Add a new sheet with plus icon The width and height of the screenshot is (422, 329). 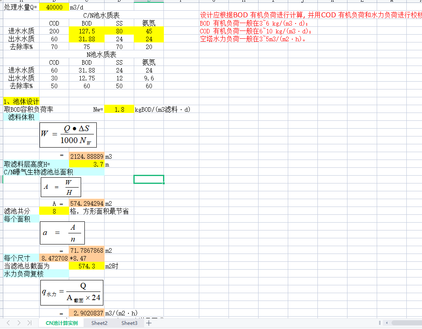[x=149, y=323]
